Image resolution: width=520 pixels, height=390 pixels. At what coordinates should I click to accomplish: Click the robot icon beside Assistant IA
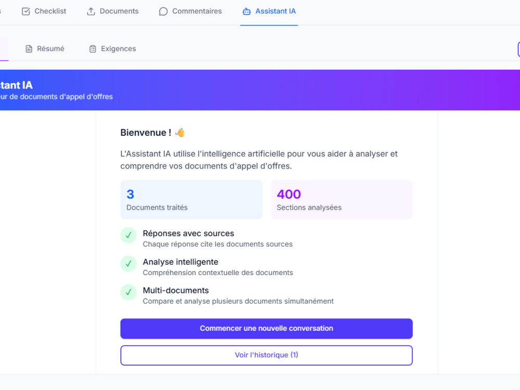(246, 11)
